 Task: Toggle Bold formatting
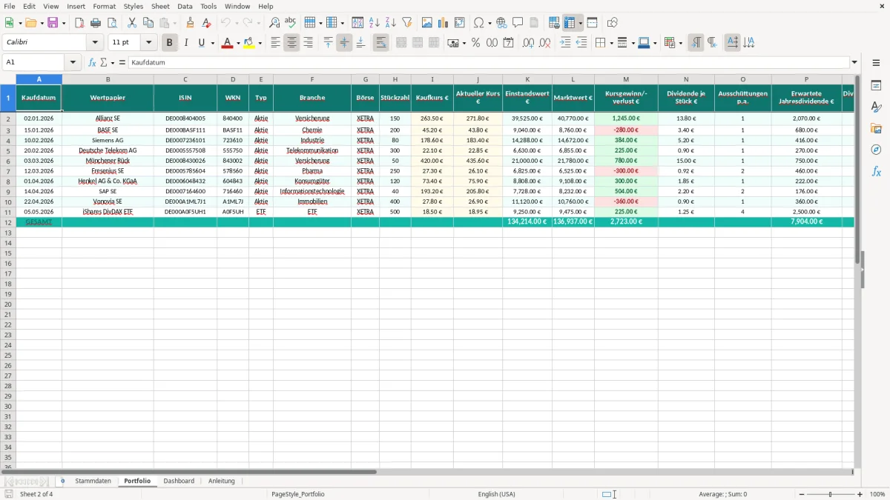tap(169, 43)
